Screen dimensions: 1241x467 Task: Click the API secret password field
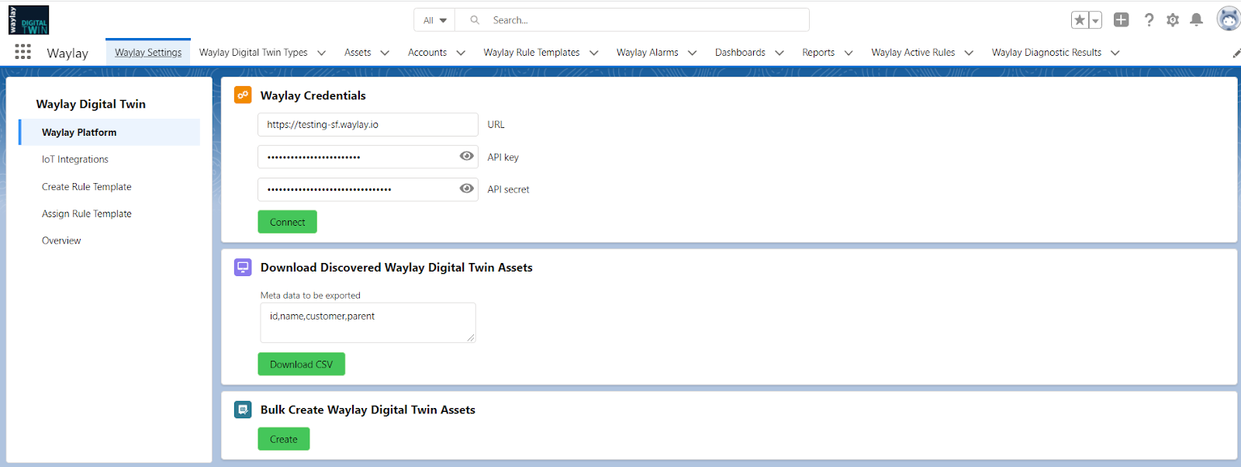[368, 189]
